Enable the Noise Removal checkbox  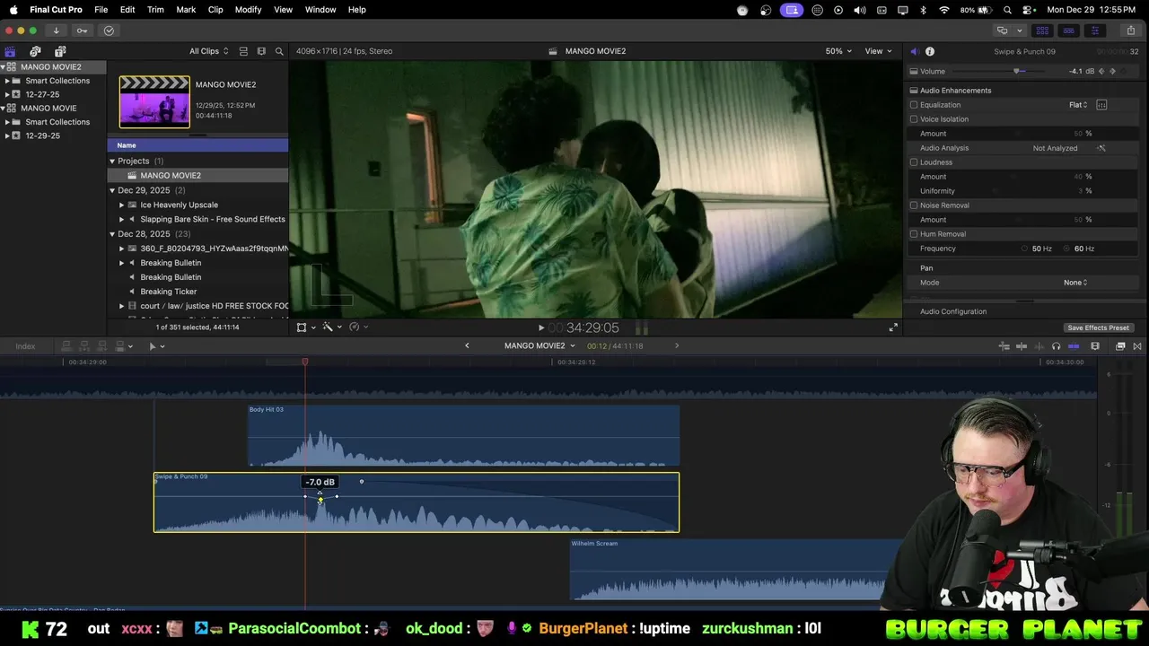tap(914, 205)
